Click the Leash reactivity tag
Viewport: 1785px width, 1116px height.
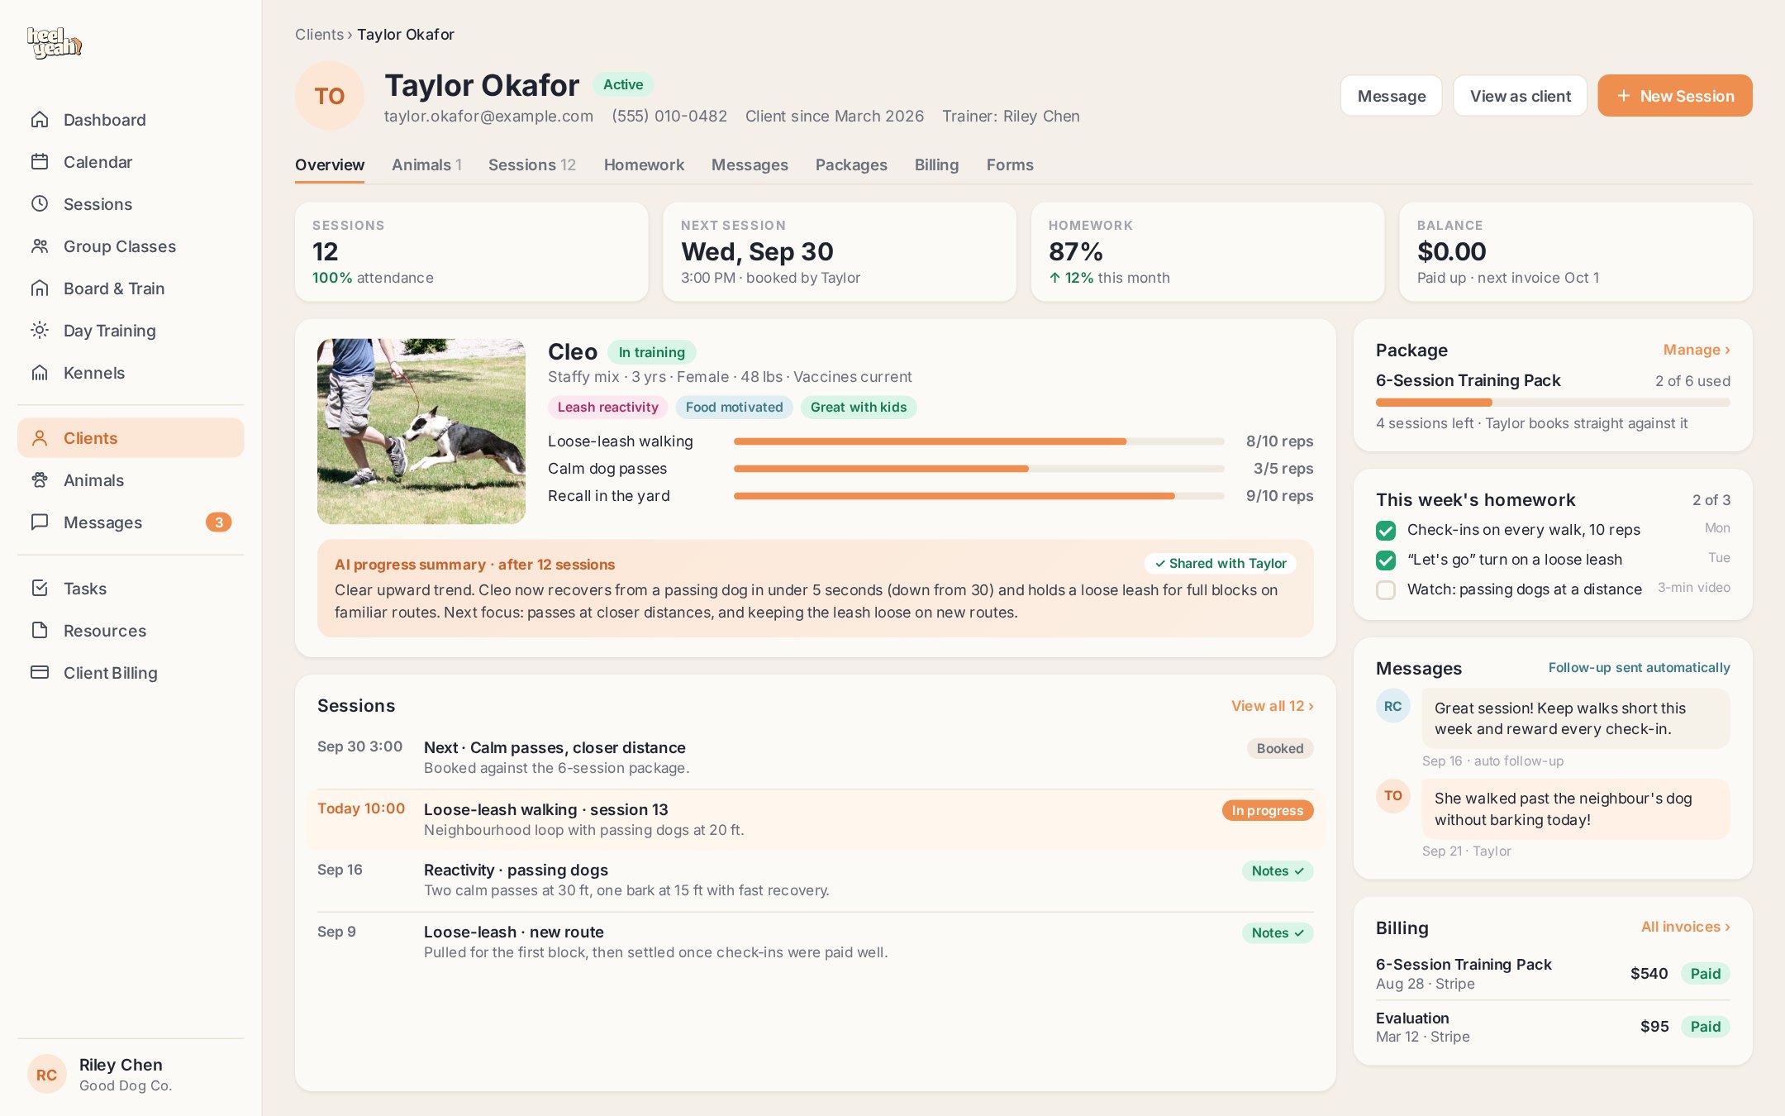click(x=607, y=408)
